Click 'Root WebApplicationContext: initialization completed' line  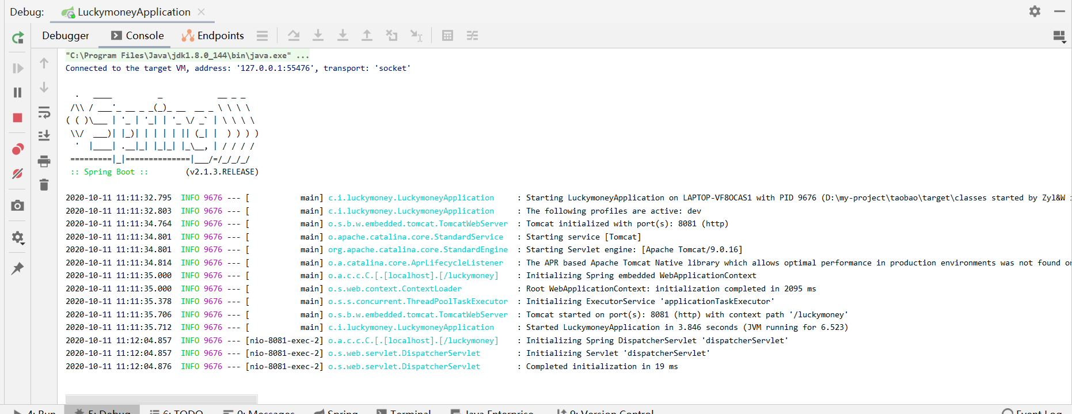click(x=671, y=288)
